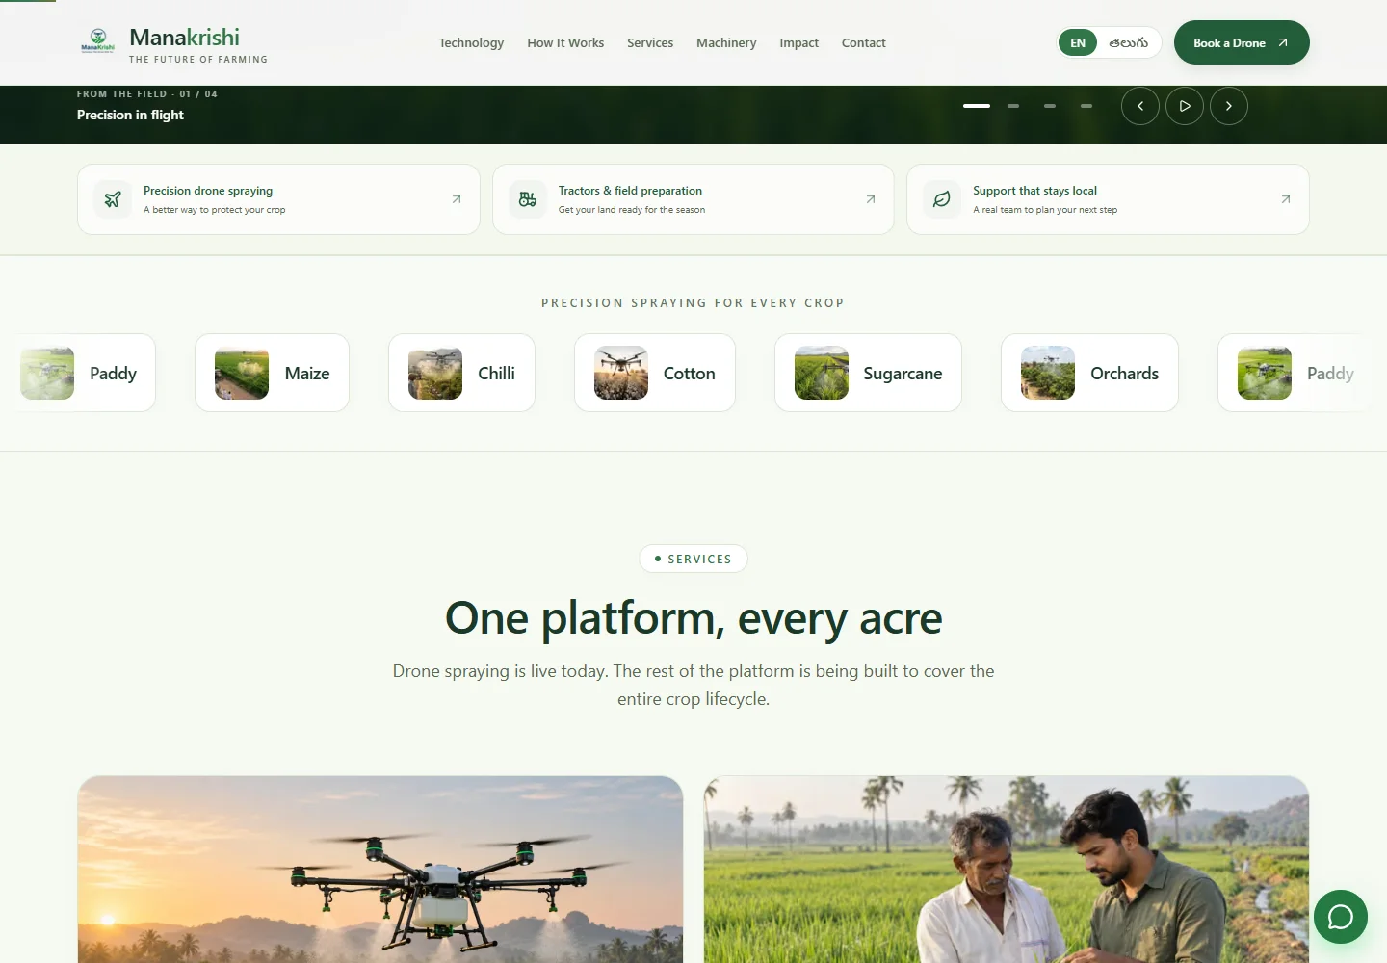Open the Technology nav item
Image resolution: width=1387 pixels, height=963 pixels.
click(471, 42)
